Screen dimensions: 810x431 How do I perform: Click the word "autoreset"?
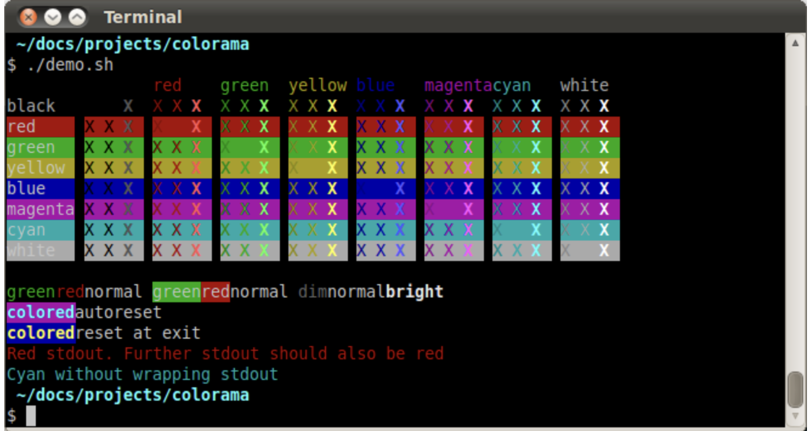pos(118,313)
